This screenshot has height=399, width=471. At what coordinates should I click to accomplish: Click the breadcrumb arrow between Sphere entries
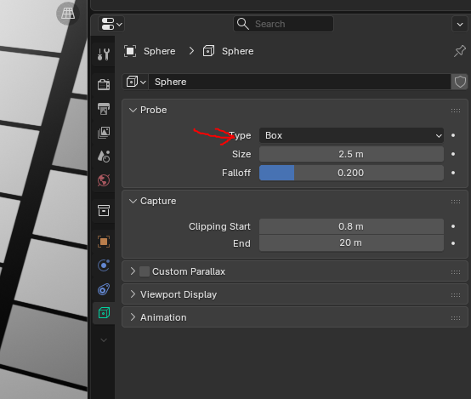click(191, 51)
